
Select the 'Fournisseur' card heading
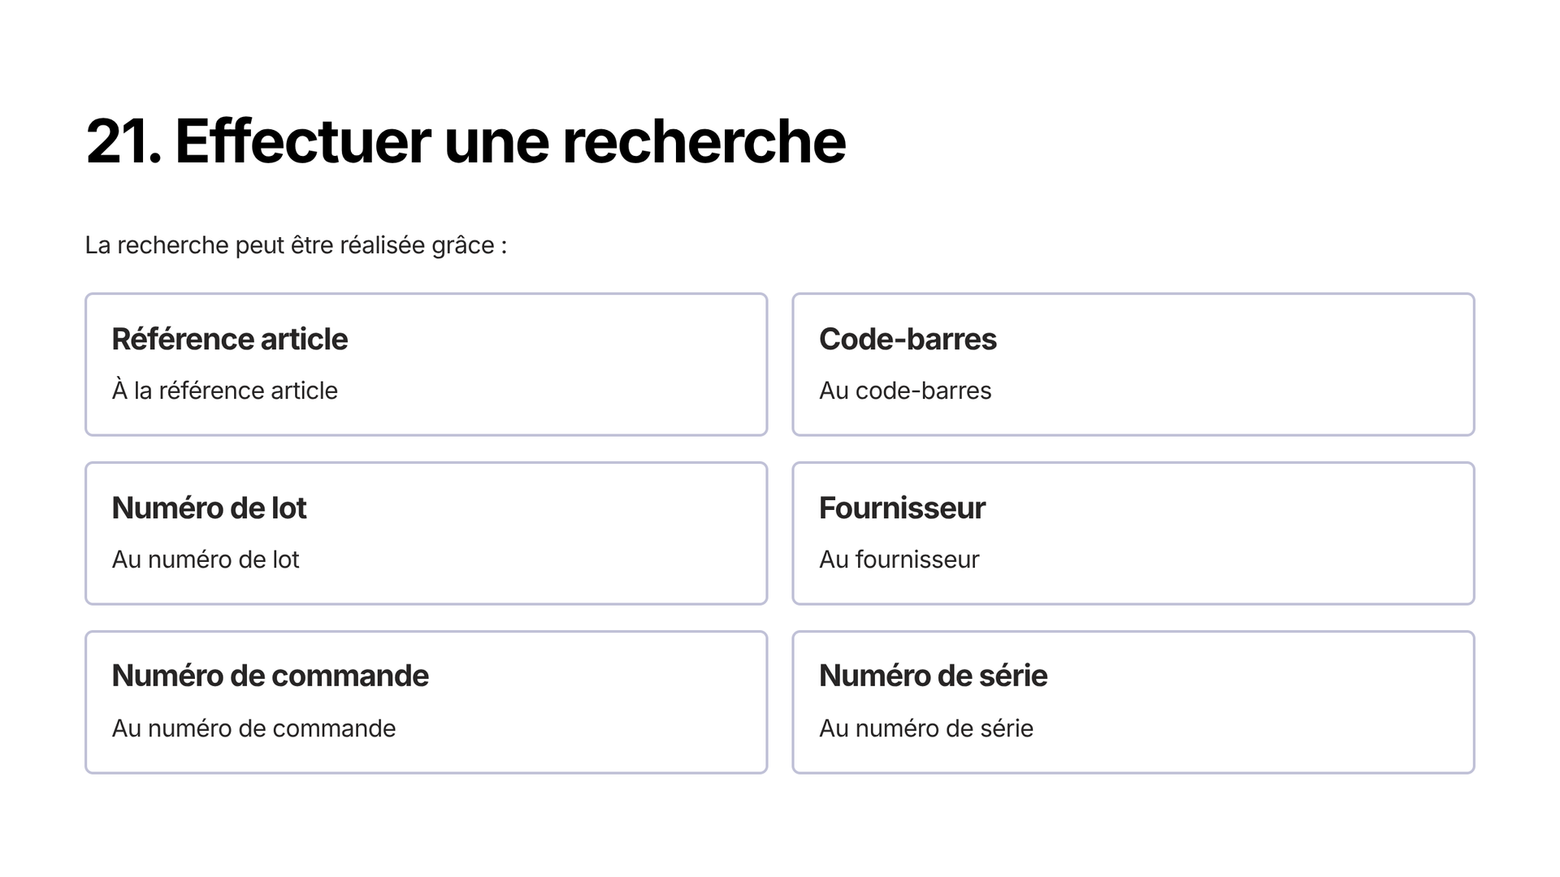click(902, 508)
